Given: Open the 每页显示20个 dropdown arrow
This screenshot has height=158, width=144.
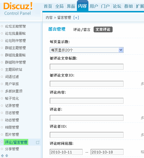Looking at the screenshot, I should pos(121,50).
